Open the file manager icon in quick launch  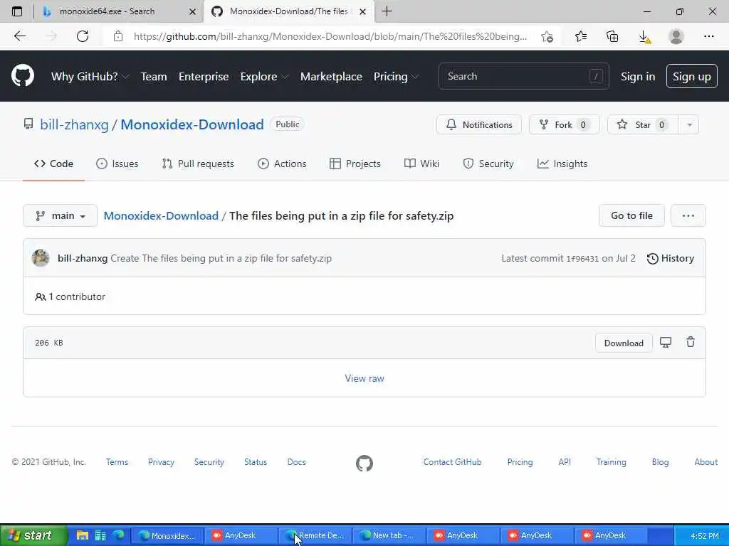pyautogui.click(x=83, y=535)
